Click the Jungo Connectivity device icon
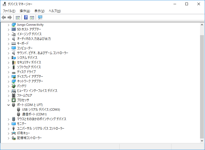The width and height of the screenshot is (205, 150). 14,25
